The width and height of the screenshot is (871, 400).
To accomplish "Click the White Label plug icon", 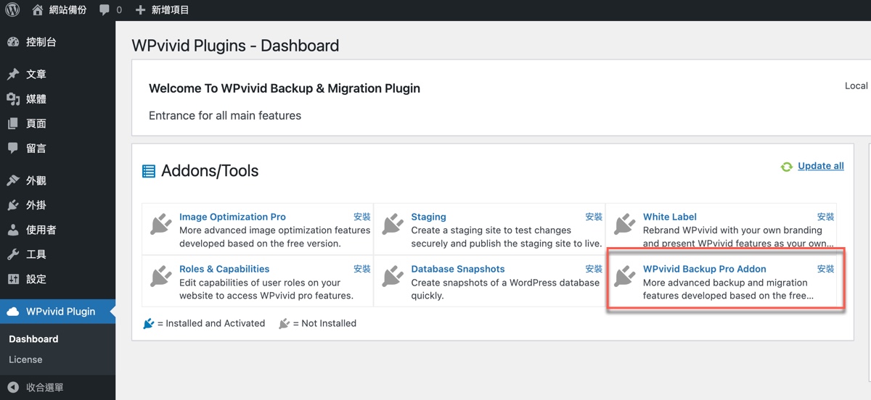I will (625, 224).
